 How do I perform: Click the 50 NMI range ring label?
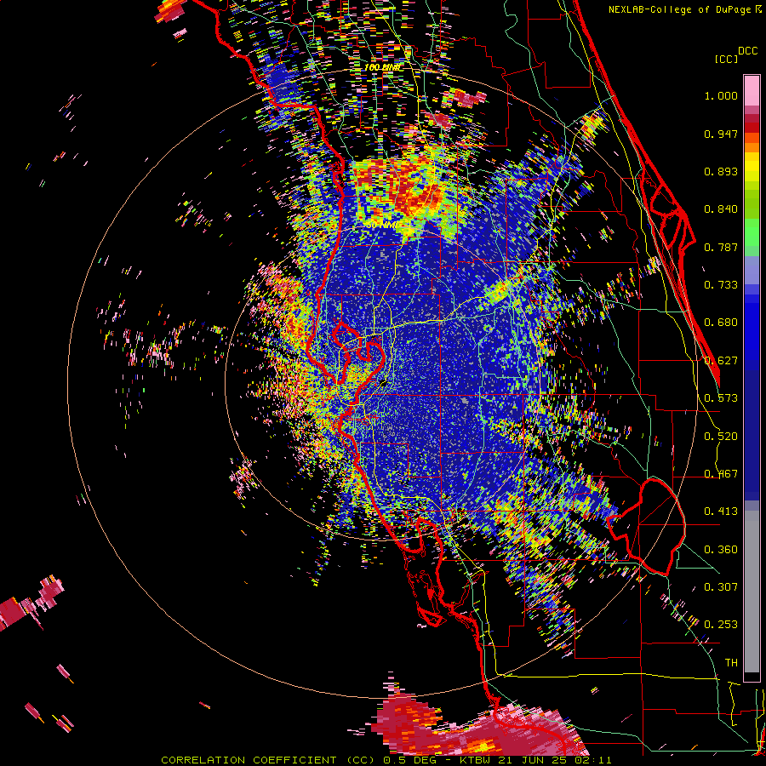point(382,226)
